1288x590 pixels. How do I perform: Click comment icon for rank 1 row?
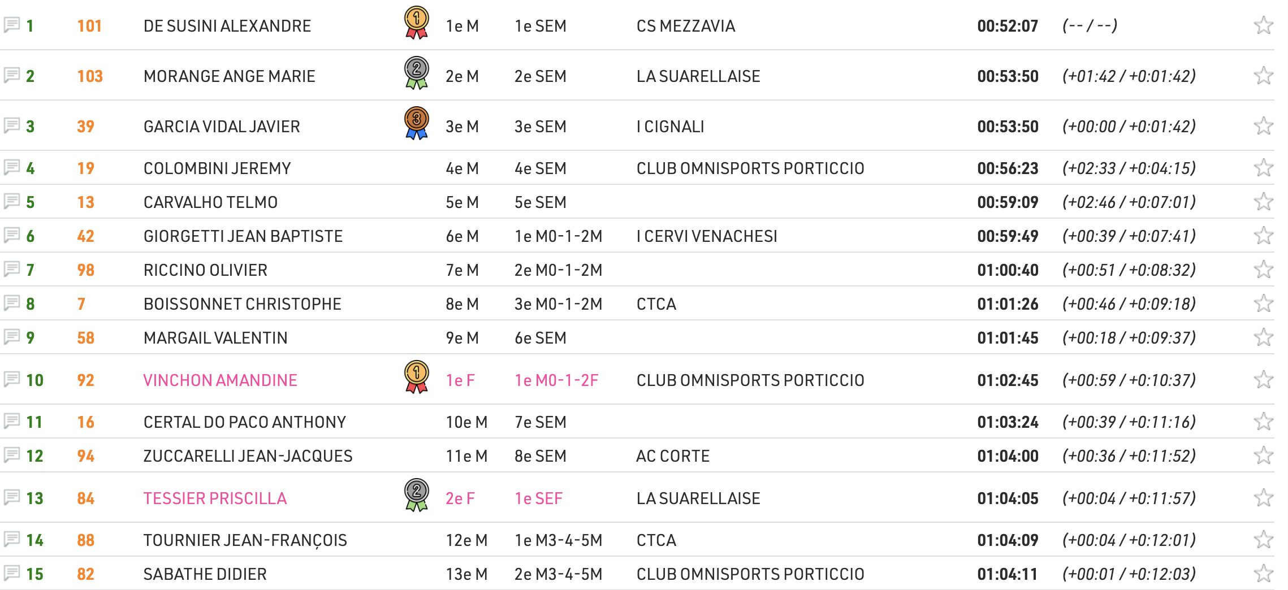(x=12, y=25)
